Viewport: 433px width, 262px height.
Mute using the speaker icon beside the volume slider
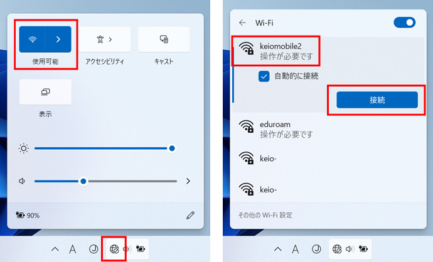point(22,181)
